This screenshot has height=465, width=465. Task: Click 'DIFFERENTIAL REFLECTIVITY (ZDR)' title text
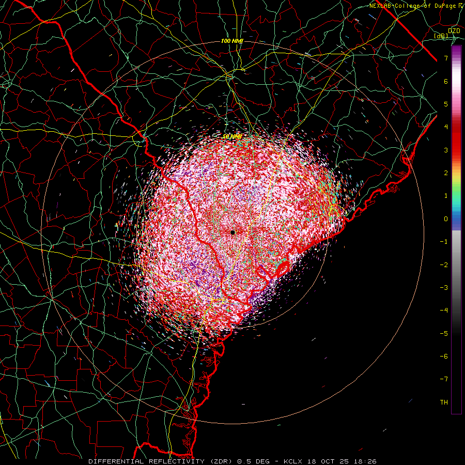(161, 461)
